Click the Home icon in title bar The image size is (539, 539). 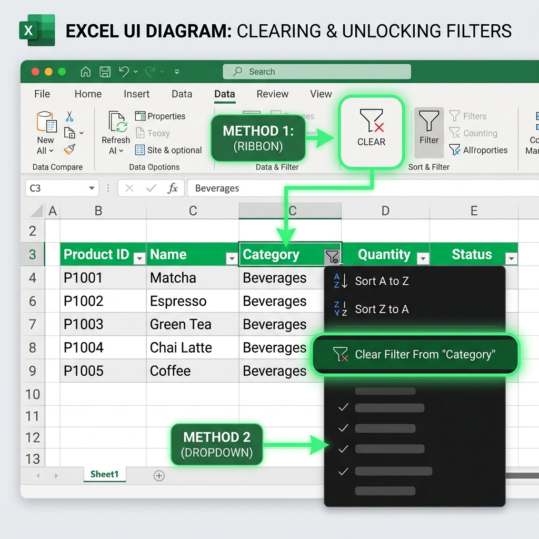pyautogui.click(x=86, y=72)
